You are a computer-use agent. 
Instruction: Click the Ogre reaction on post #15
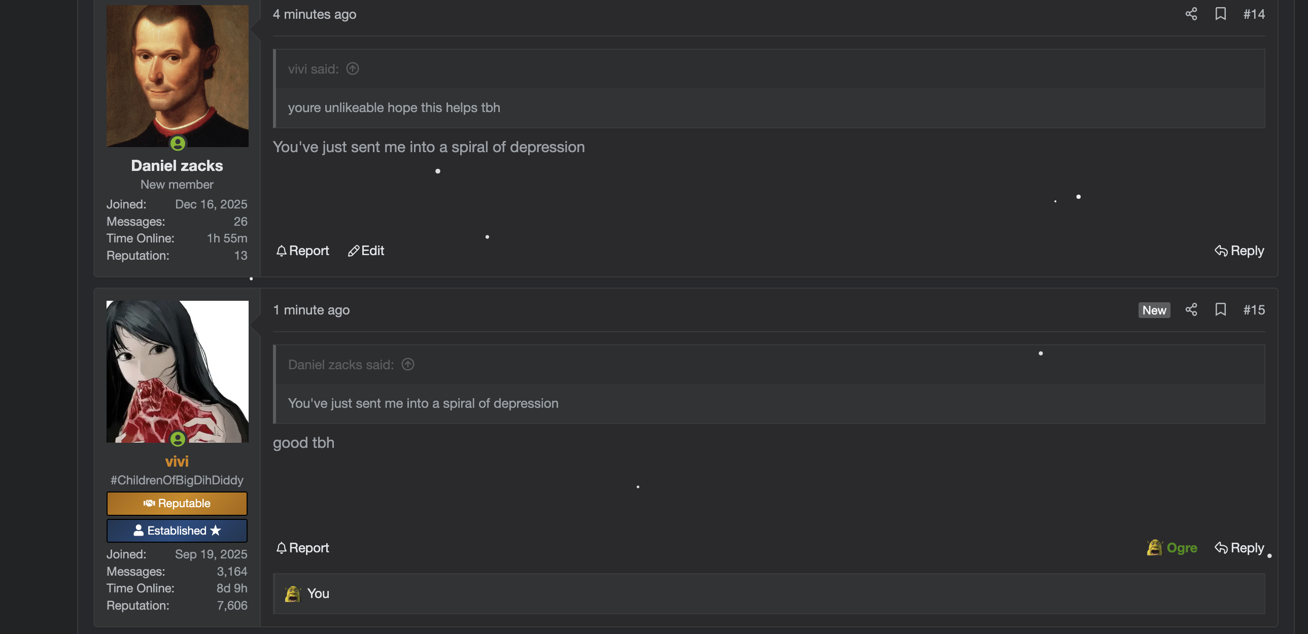[1172, 548]
